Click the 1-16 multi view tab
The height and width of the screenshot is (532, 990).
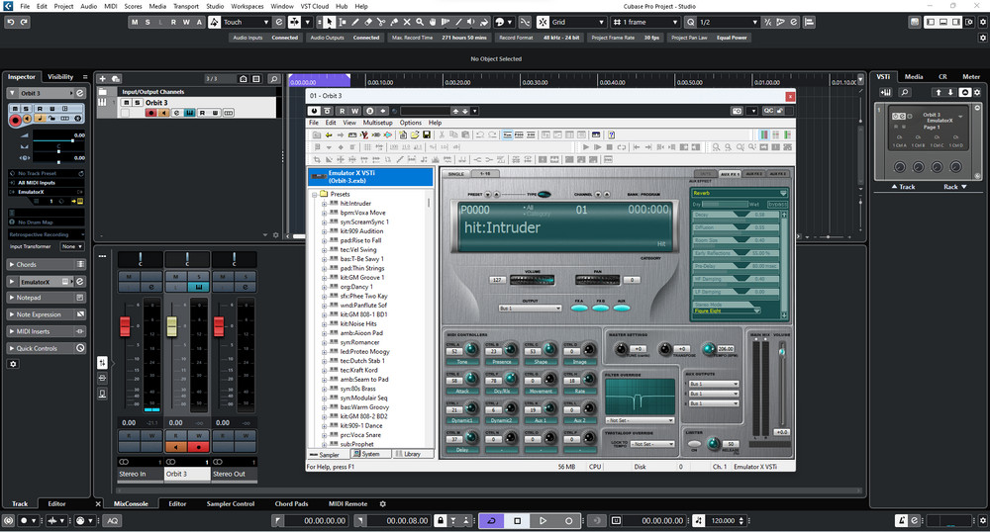pyautogui.click(x=485, y=174)
